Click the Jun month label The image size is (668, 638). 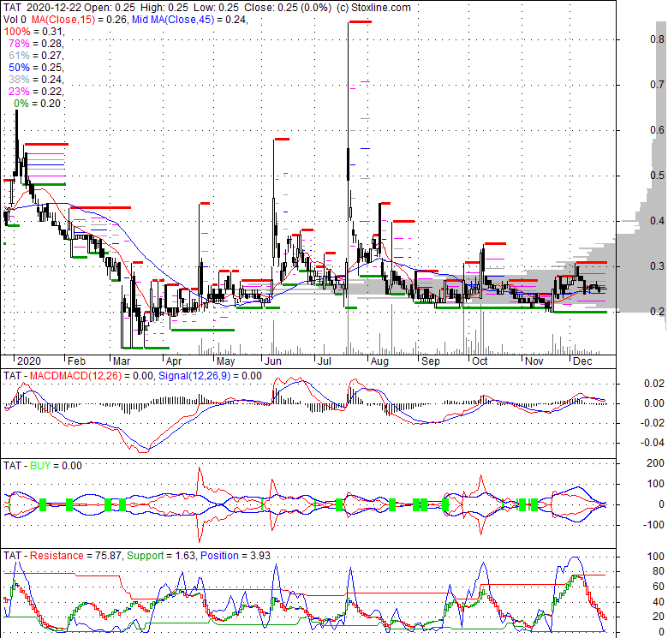pyautogui.click(x=273, y=361)
